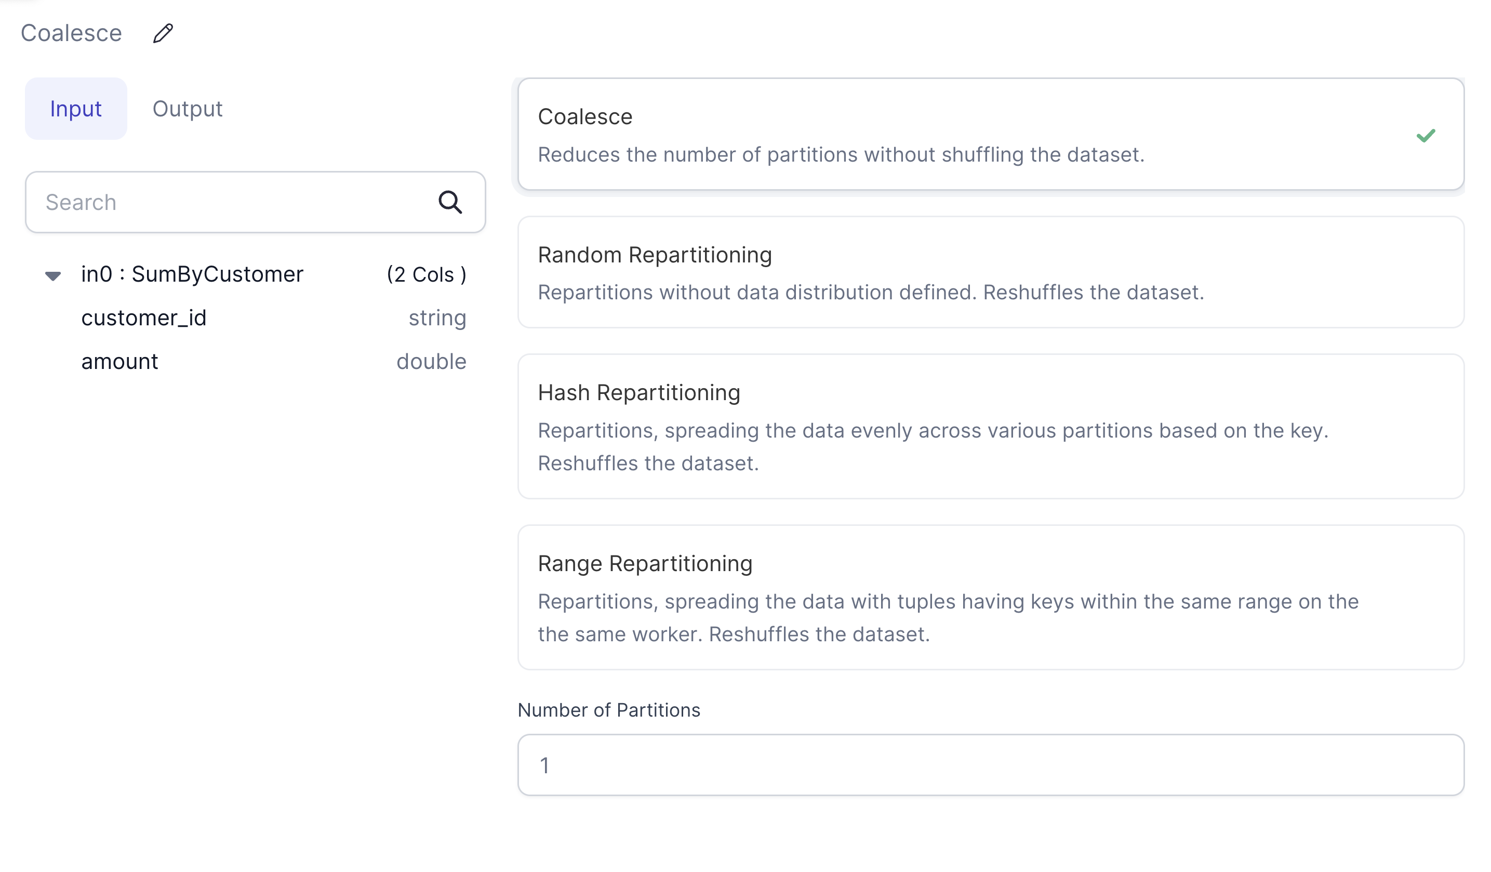This screenshot has height=872, width=1491.
Task: Click the in0 : SumByCustomer dataset label
Action: (192, 274)
